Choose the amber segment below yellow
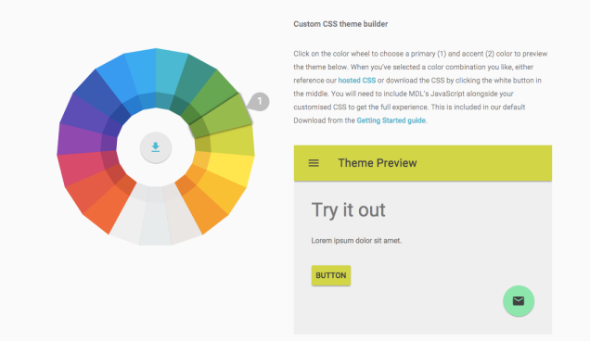Viewport: 590px width, 341px height. (x=220, y=190)
